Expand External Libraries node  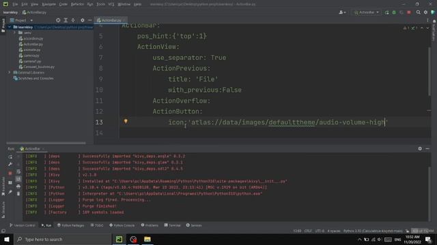pyautogui.click(x=9, y=73)
